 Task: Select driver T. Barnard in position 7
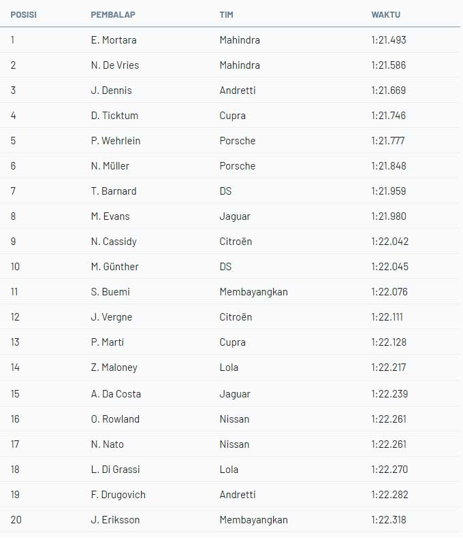pyautogui.click(x=114, y=191)
